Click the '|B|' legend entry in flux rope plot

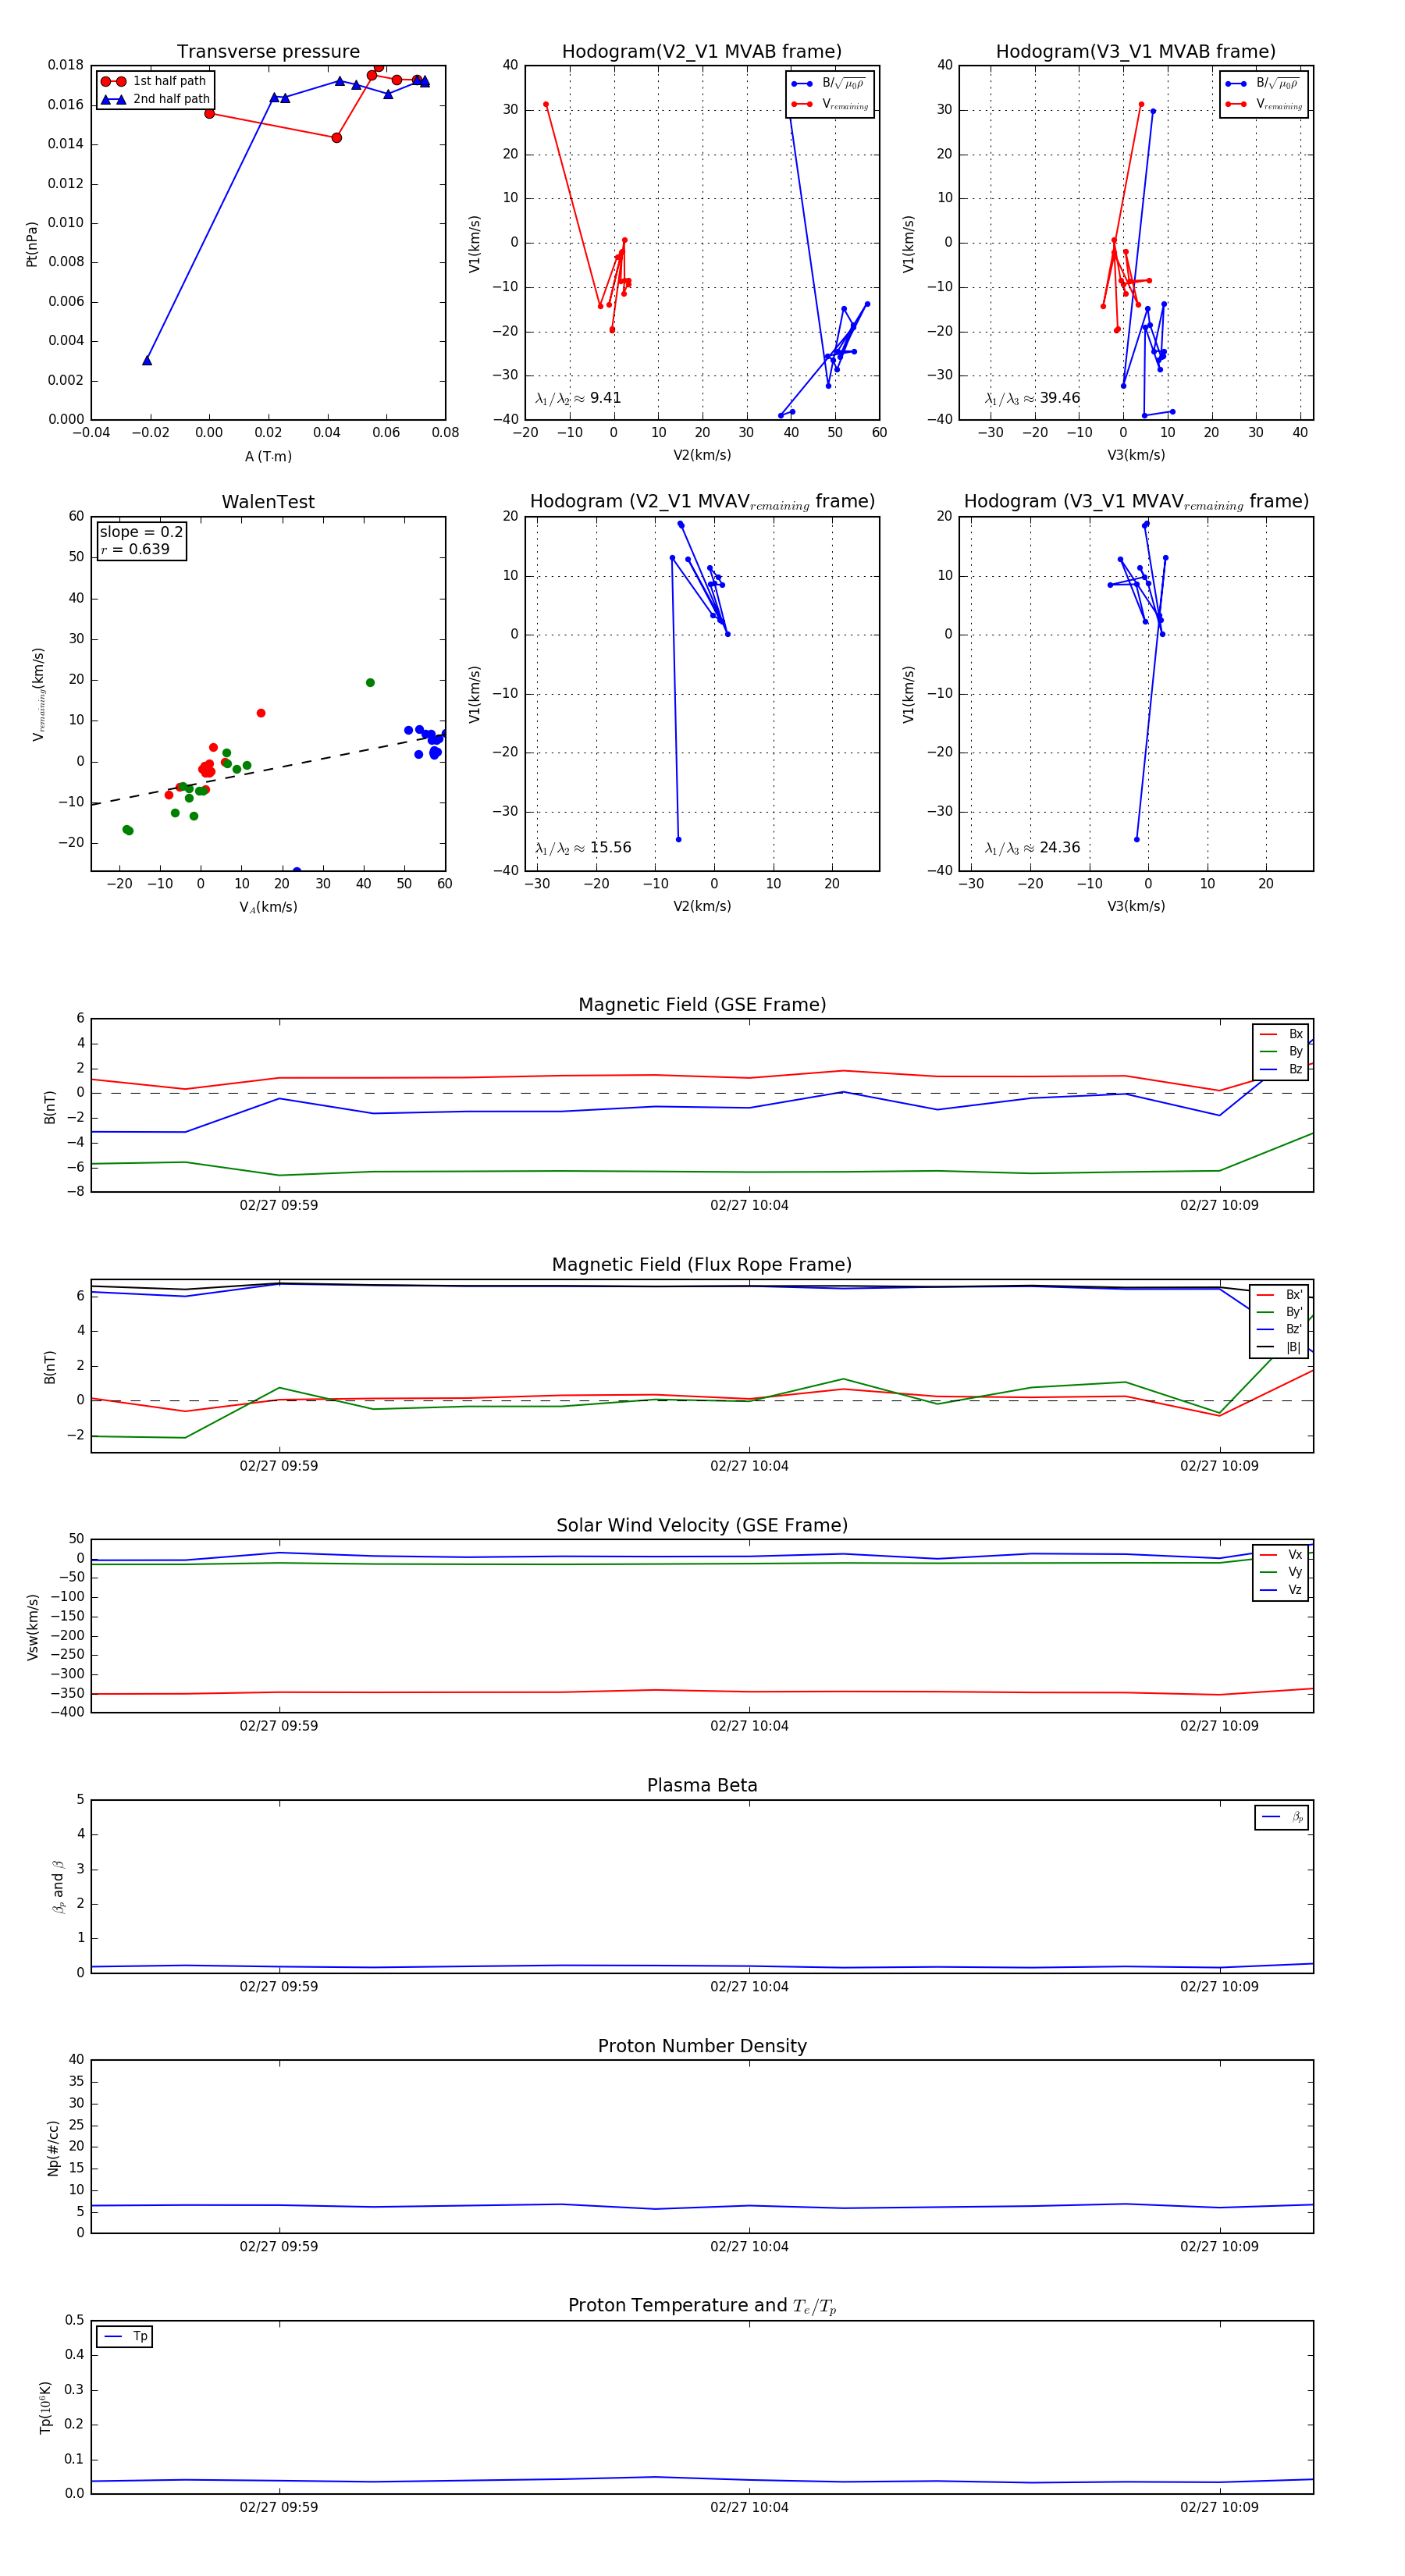coord(1279,1348)
